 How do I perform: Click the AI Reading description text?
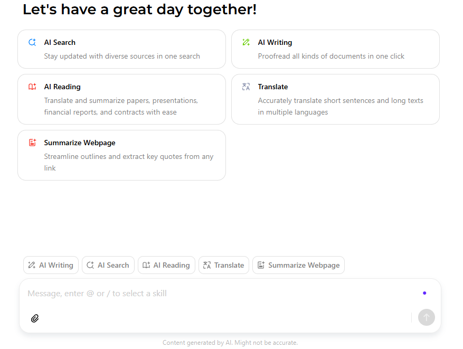(121, 106)
